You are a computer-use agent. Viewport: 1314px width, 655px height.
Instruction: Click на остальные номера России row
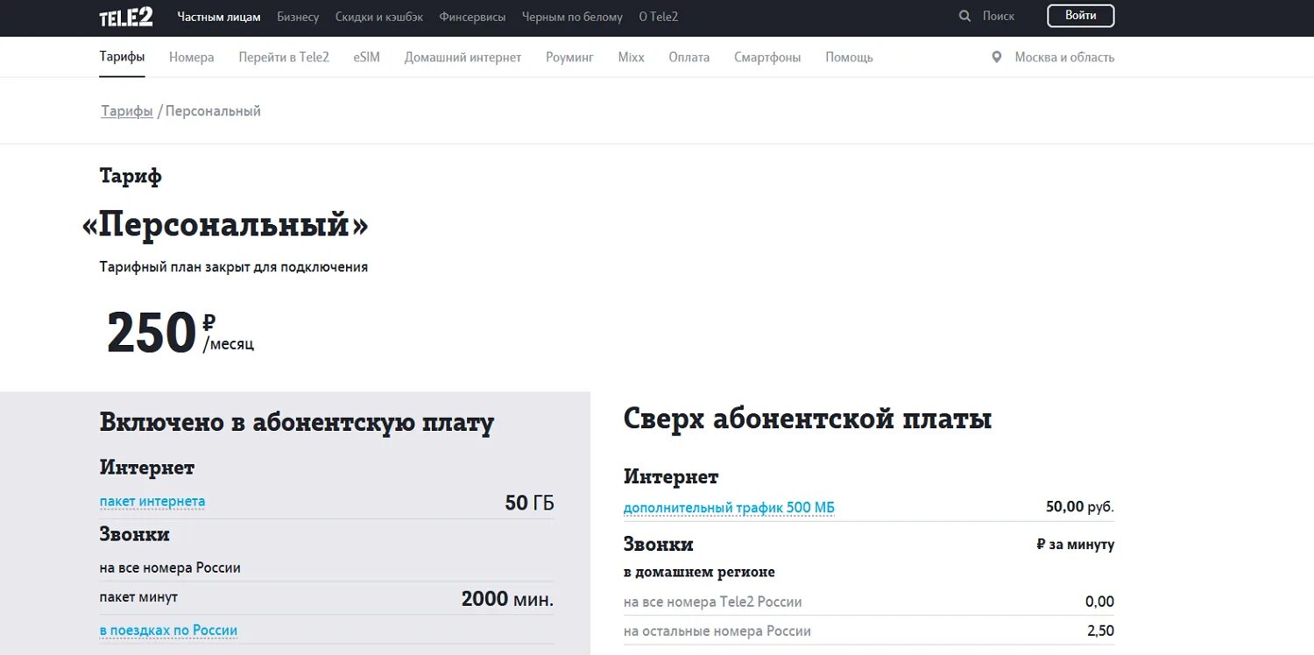click(869, 631)
